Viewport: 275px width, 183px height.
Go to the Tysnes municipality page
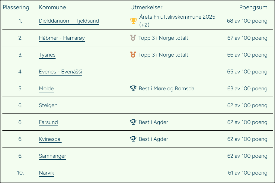(x=47, y=55)
